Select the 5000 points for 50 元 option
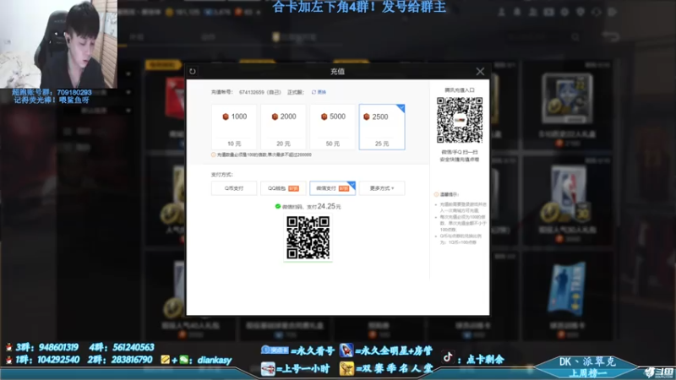Screen dimensions: 676x380 (332, 127)
